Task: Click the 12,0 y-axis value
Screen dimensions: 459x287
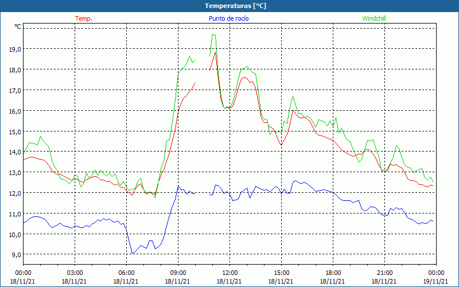Action: coord(15,193)
